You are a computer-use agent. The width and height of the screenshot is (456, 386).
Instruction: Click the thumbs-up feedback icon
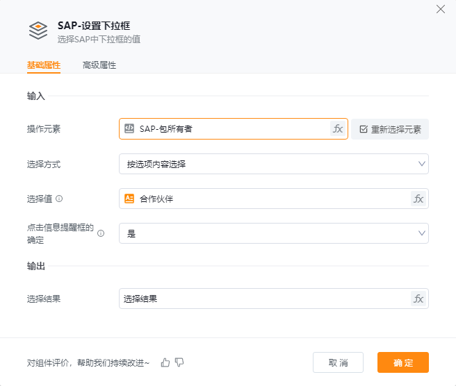tap(165, 362)
